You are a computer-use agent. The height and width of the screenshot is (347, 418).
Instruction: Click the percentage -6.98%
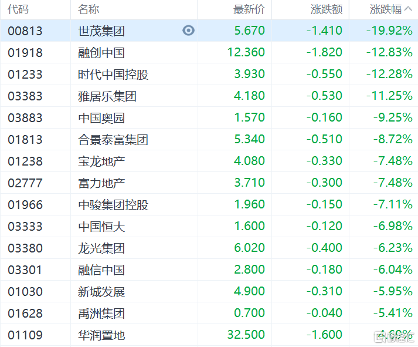tap(393, 226)
